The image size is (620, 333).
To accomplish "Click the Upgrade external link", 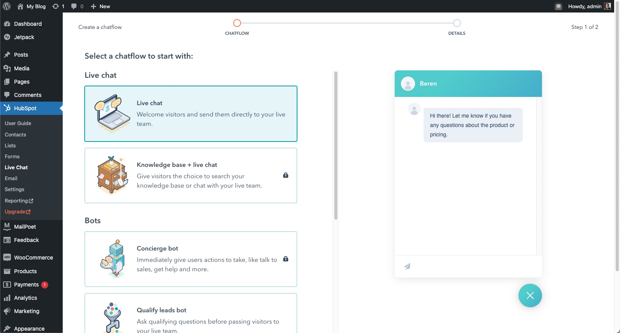I will click(x=18, y=211).
